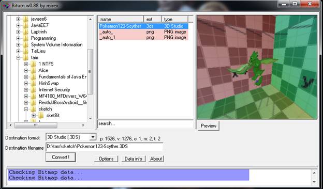Select the javaee6 folder icon
This screenshot has height=189, width=323.
26,19
